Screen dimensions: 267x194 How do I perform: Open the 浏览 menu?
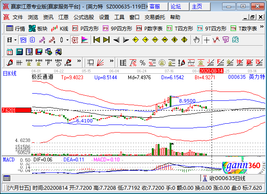click(33, 17)
